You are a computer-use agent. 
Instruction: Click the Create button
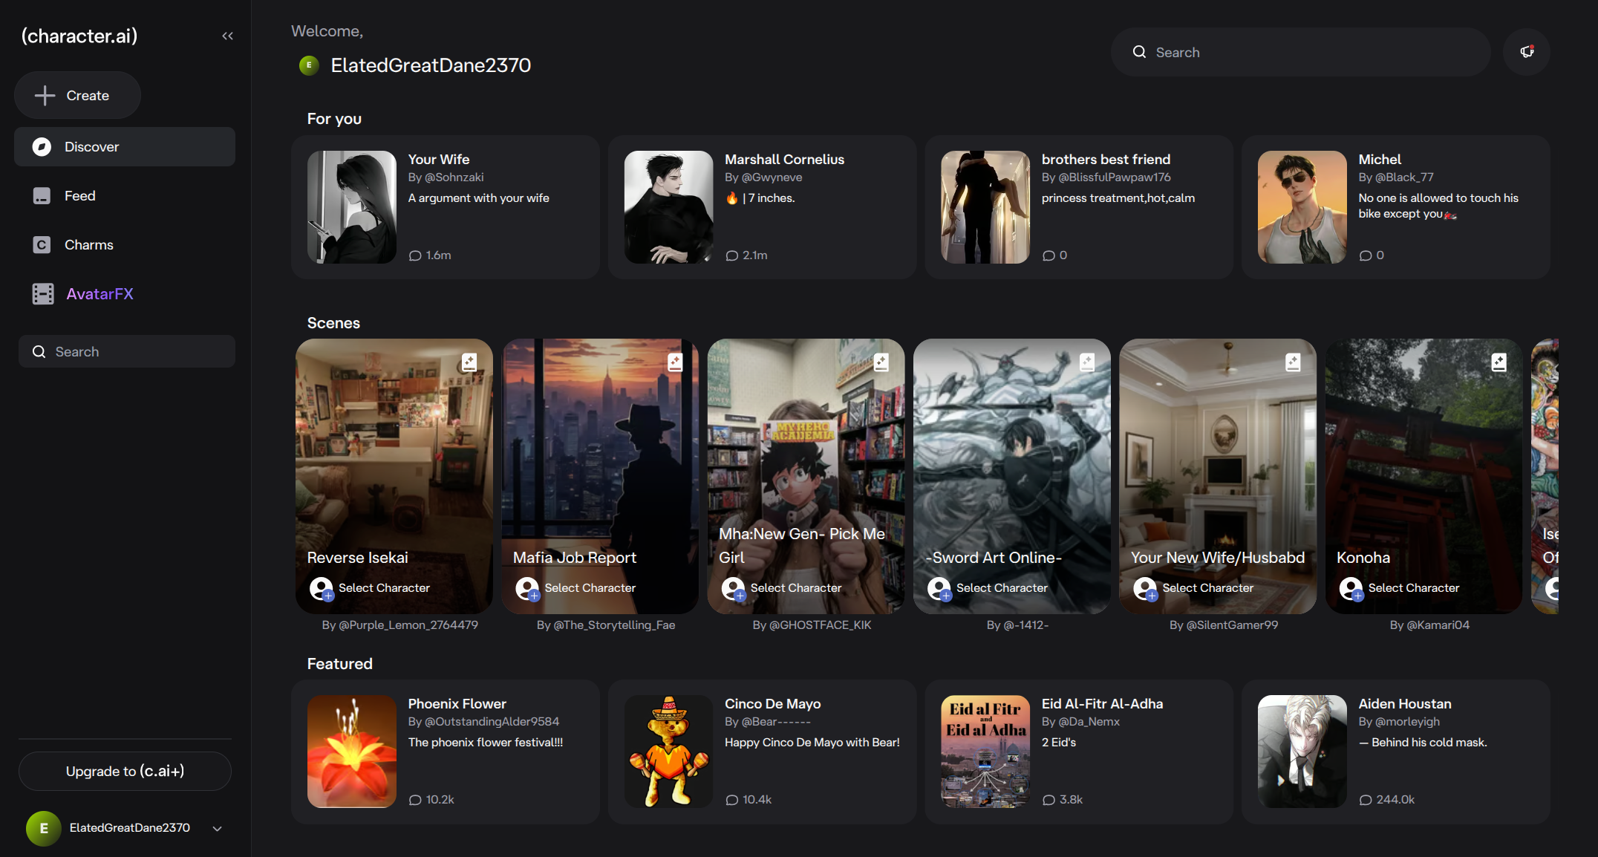tap(77, 95)
